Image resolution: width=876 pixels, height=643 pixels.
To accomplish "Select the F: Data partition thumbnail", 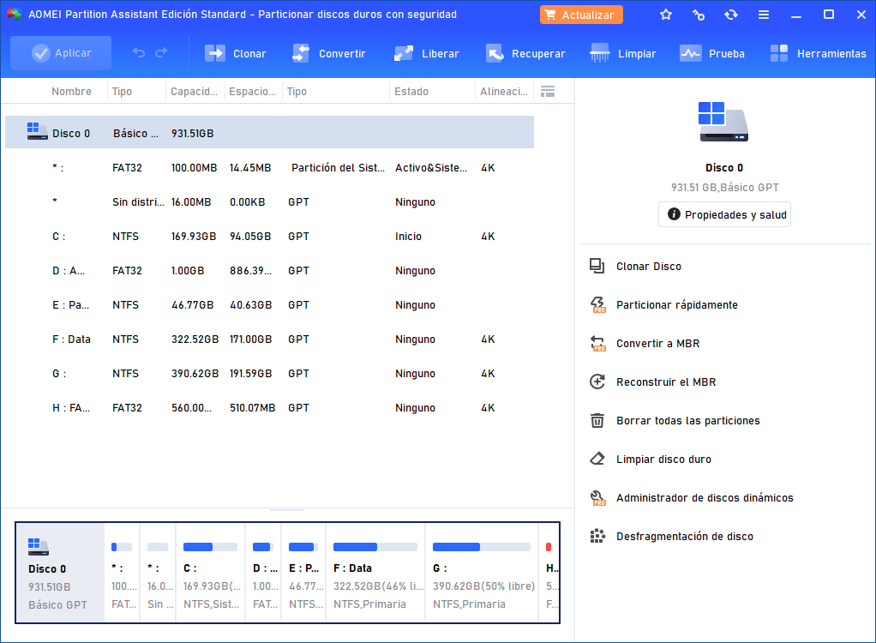I will point(375,573).
